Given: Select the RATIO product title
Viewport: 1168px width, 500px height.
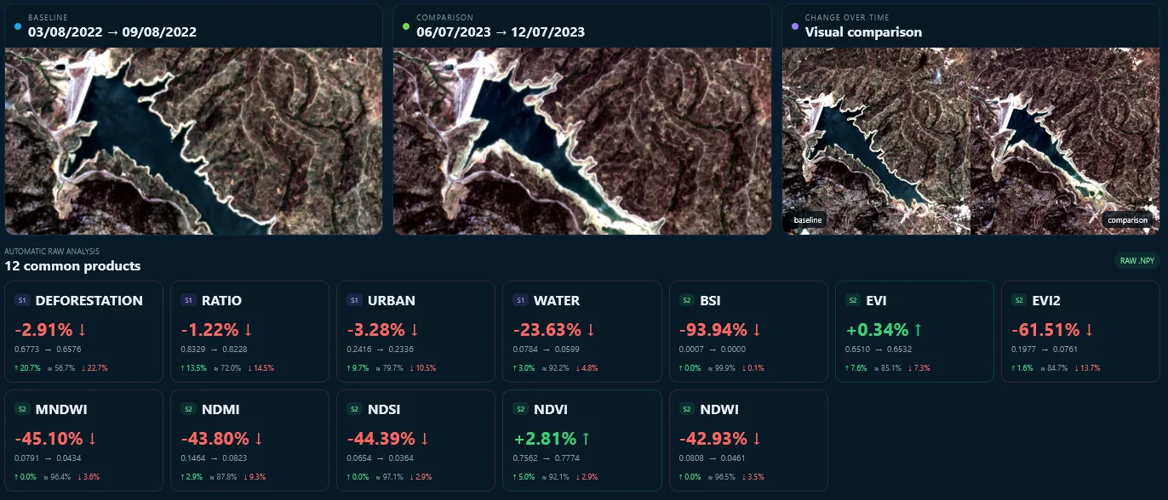Looking at the screenshot, I should point(221,300).
